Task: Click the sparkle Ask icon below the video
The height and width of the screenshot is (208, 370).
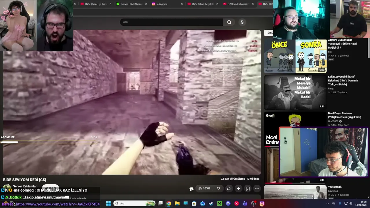Action: [238, 189]
